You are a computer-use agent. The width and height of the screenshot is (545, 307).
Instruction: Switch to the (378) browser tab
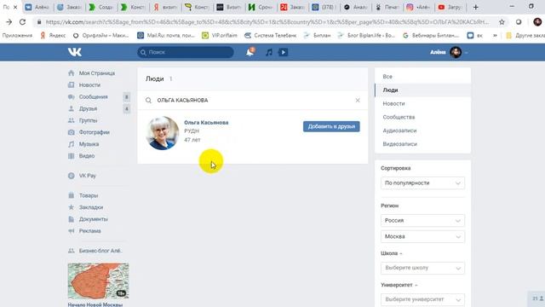click(x=323, y=7)
